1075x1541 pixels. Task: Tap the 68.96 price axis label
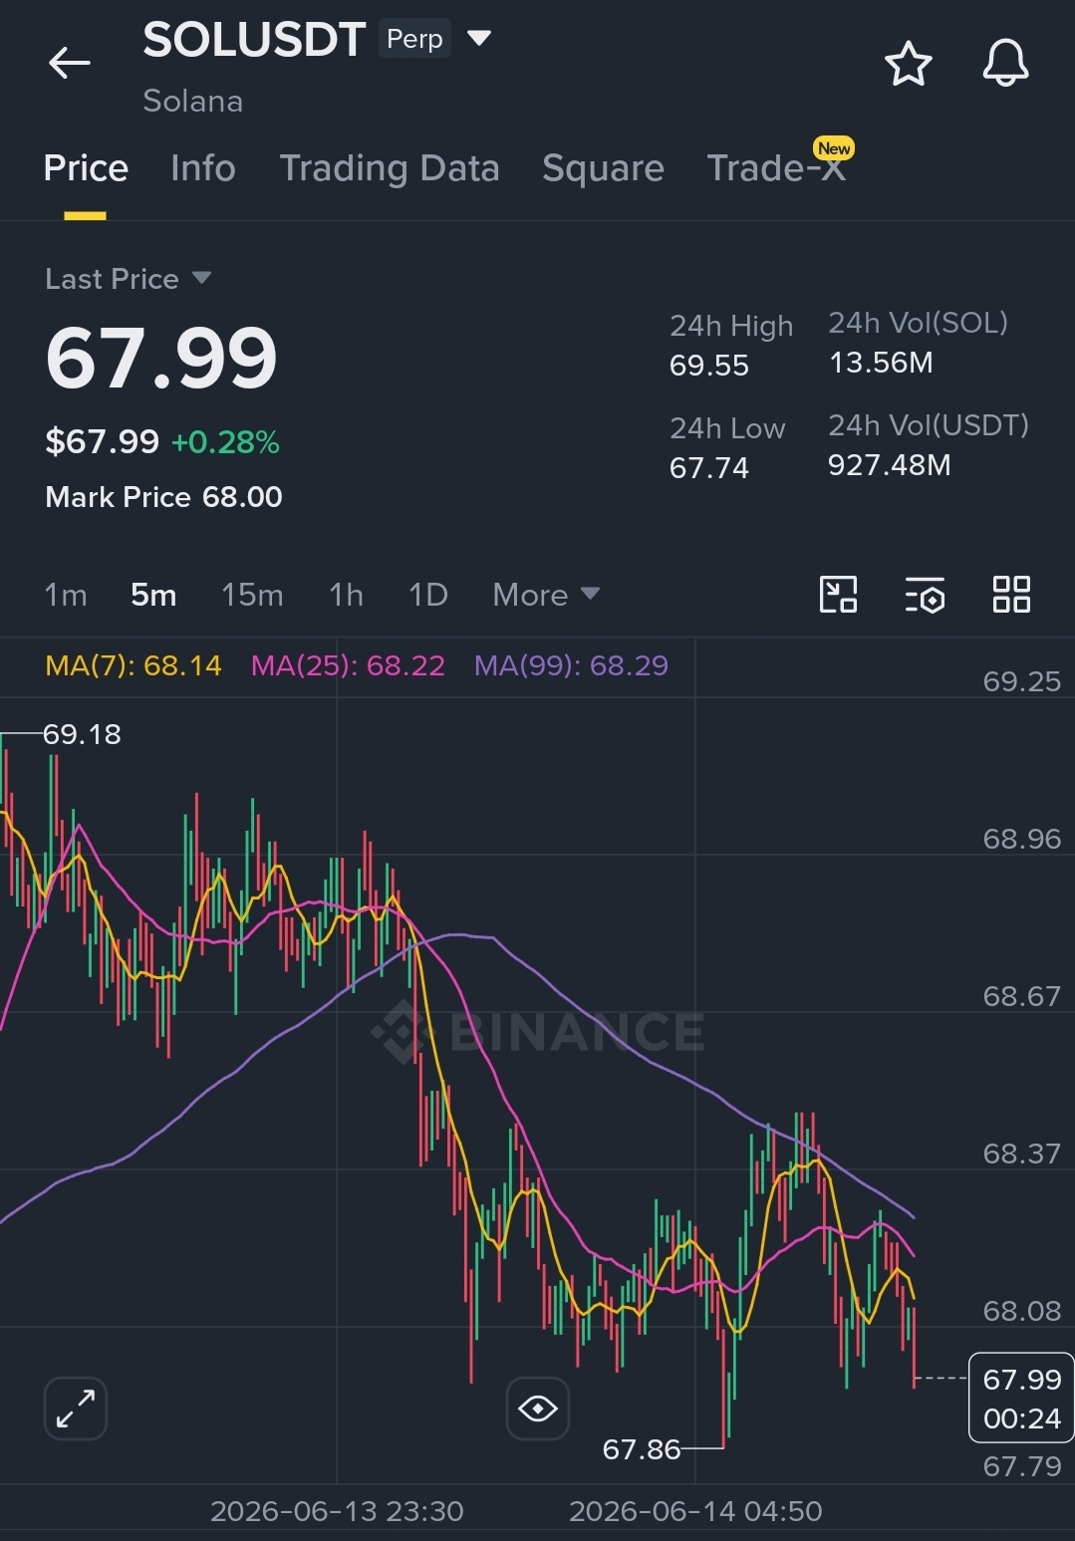[1022, 839]
